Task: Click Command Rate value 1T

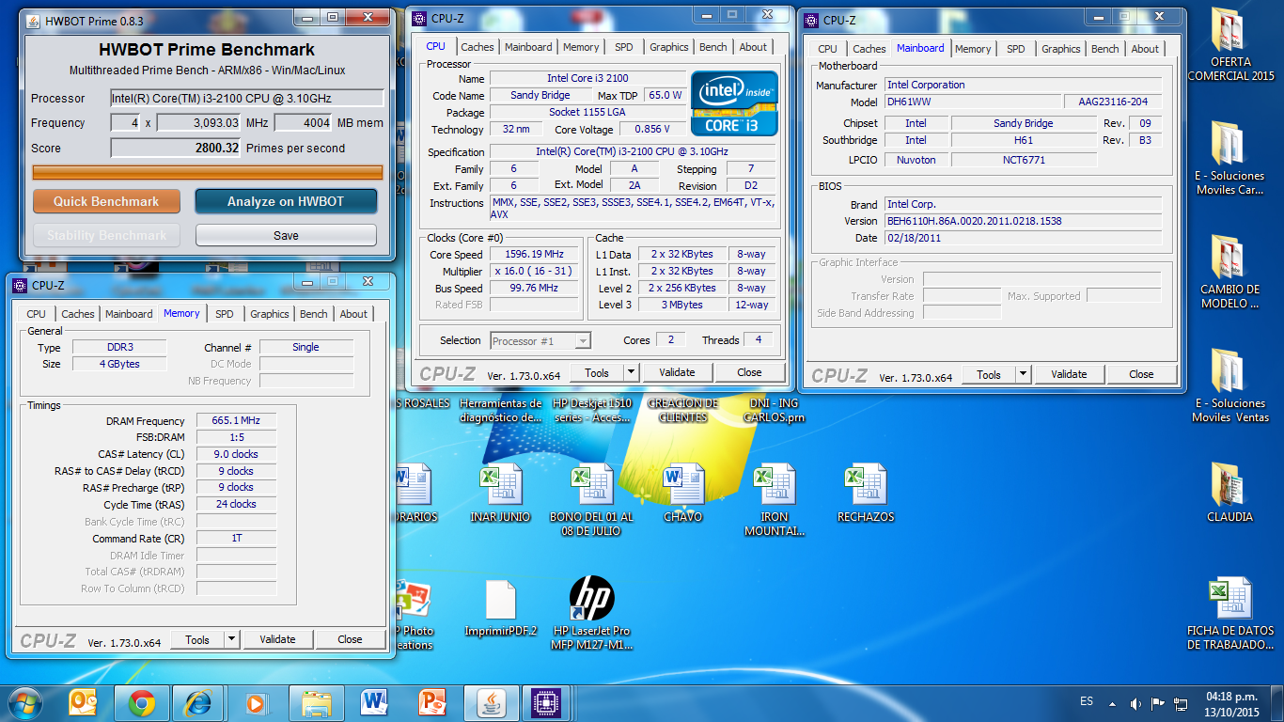Action: tap(236, 539)
